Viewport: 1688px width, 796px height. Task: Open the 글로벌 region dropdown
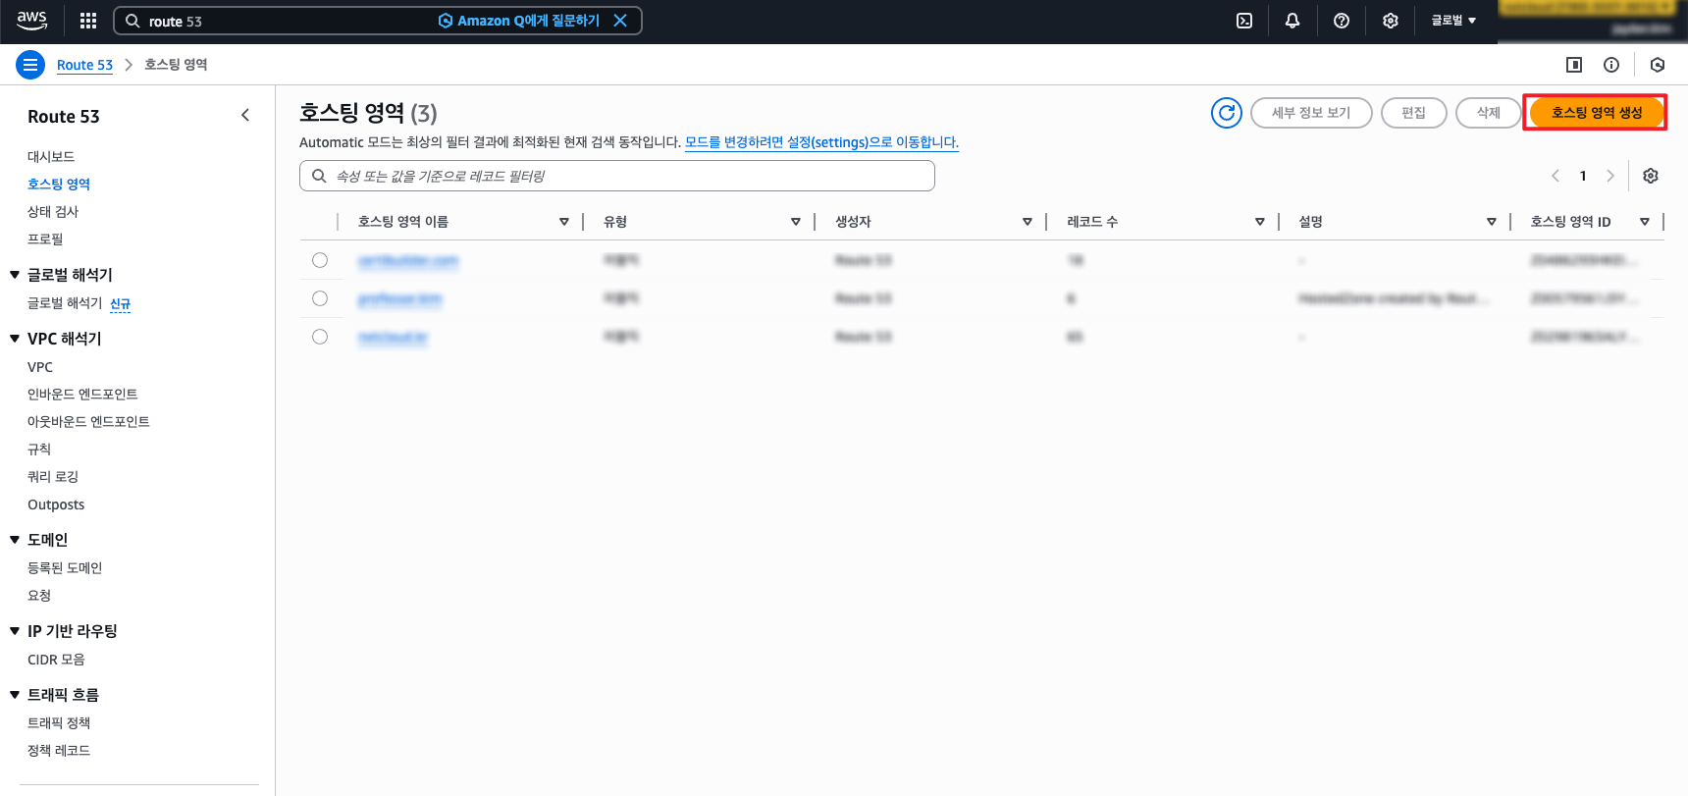(x=1453, y=21)
